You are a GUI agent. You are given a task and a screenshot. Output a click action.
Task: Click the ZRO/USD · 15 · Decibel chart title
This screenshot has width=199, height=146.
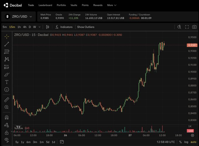(31, 35)
